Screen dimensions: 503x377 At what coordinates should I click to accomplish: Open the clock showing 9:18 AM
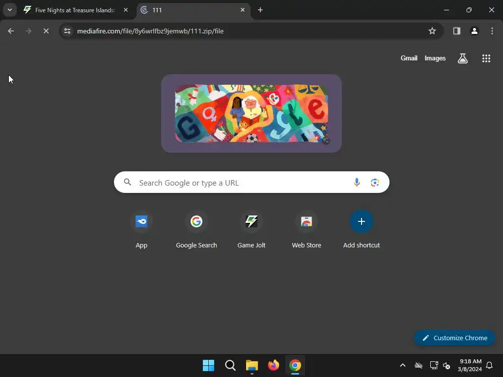click(470, 365)
